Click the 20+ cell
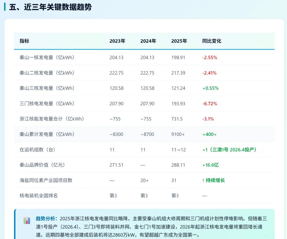Screen dimensions: 287x239 point(145,181)
